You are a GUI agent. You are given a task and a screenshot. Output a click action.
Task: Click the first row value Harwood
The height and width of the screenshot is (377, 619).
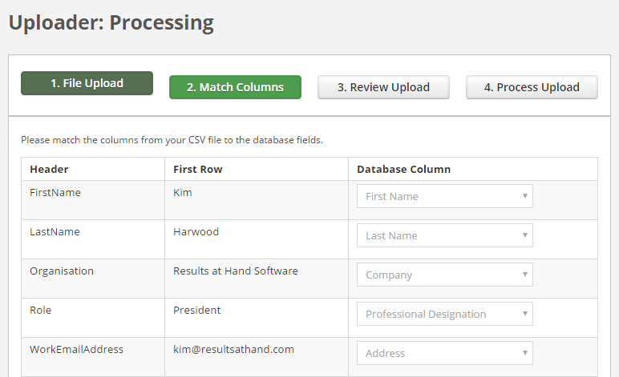[196, 232]
